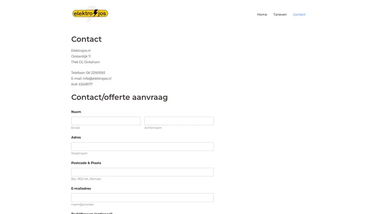This screenshot has width=380, height=214.
Task: Open the Tarieven page
Action: pos(280,15)
